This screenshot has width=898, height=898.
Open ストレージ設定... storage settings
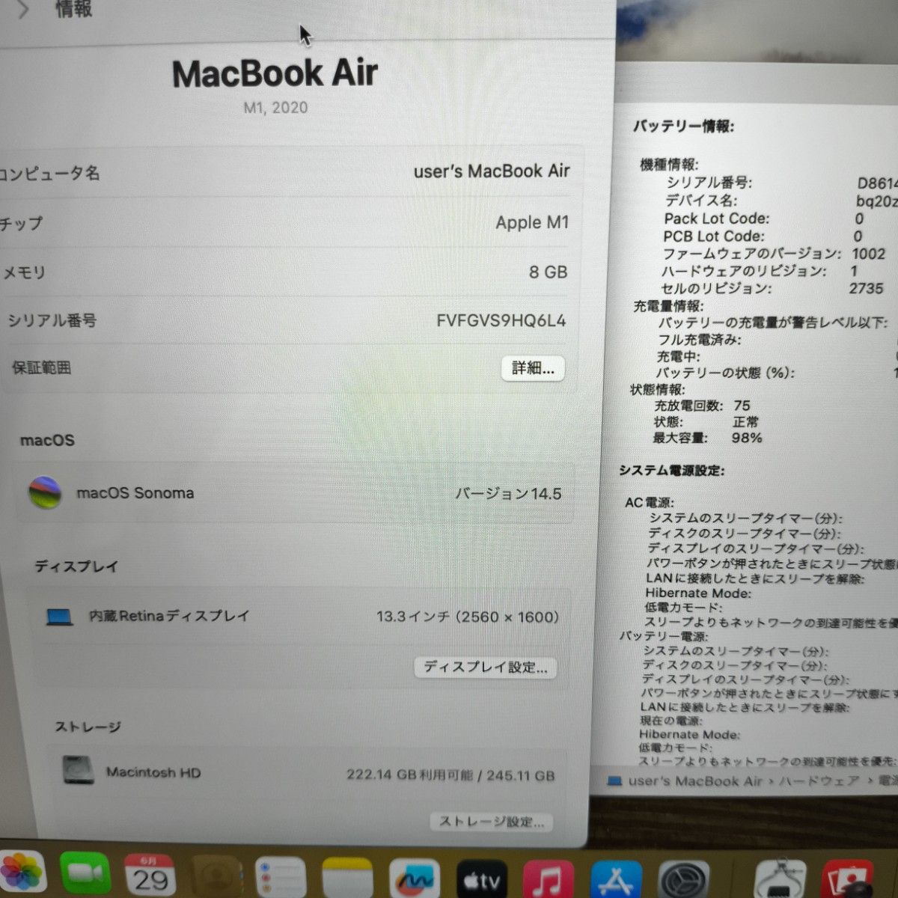(x=492, y=822)
